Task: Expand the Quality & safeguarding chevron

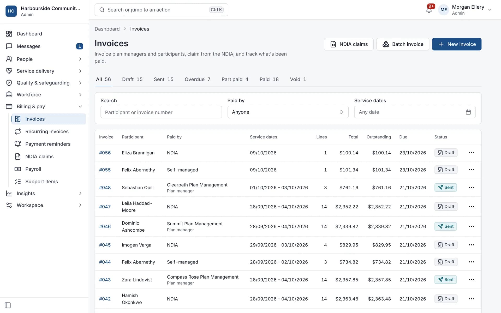Action: pos(80,83)
